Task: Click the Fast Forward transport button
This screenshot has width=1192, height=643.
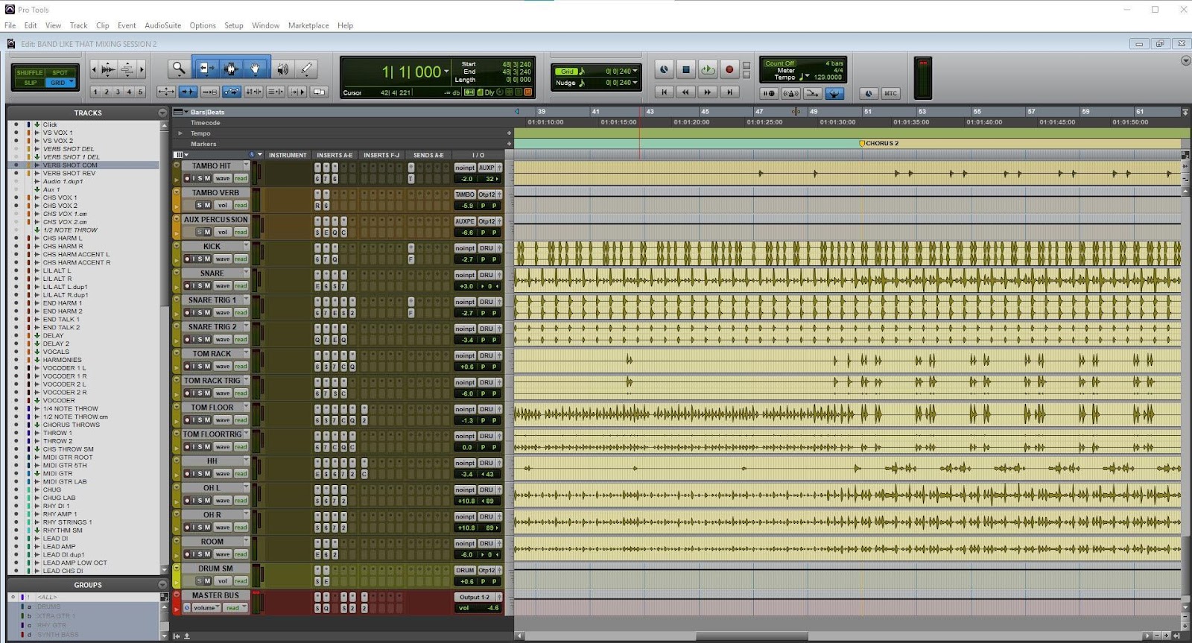Action: tap(708, 92)
